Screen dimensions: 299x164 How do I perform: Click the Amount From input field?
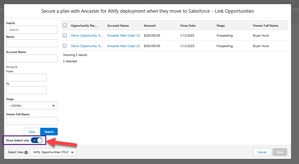[26, 78]
